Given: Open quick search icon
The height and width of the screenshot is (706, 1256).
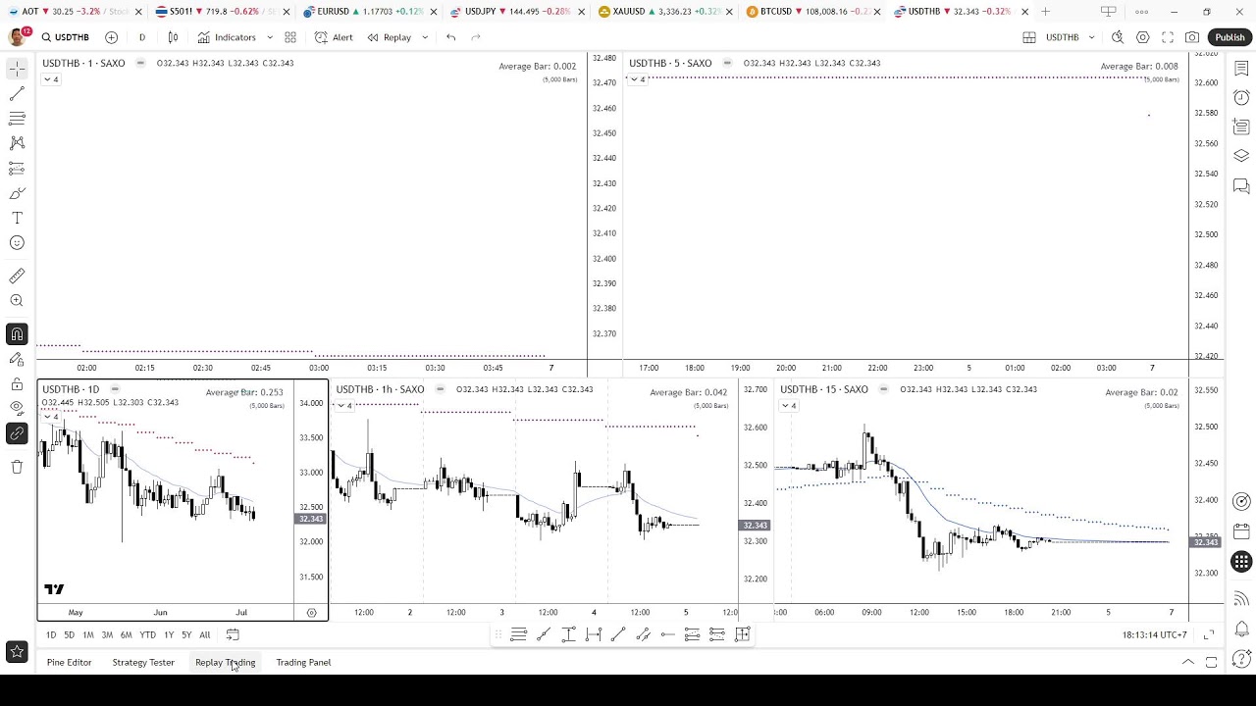Looking at the screenshot, I should coord(1118,37).
